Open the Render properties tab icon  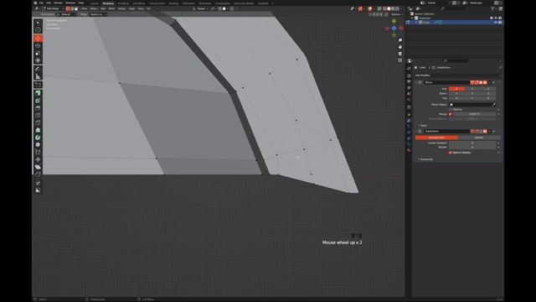coord(409,75)
